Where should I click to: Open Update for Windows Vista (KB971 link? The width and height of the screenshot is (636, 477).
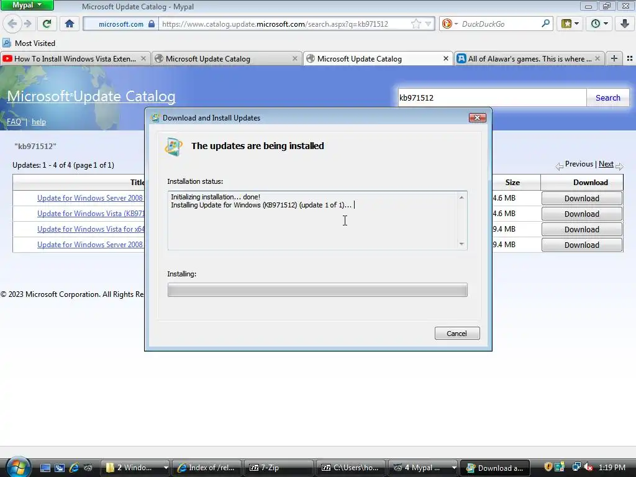pos(91,214)
